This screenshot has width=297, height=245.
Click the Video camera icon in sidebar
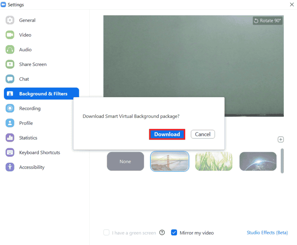tap(10, 35)
